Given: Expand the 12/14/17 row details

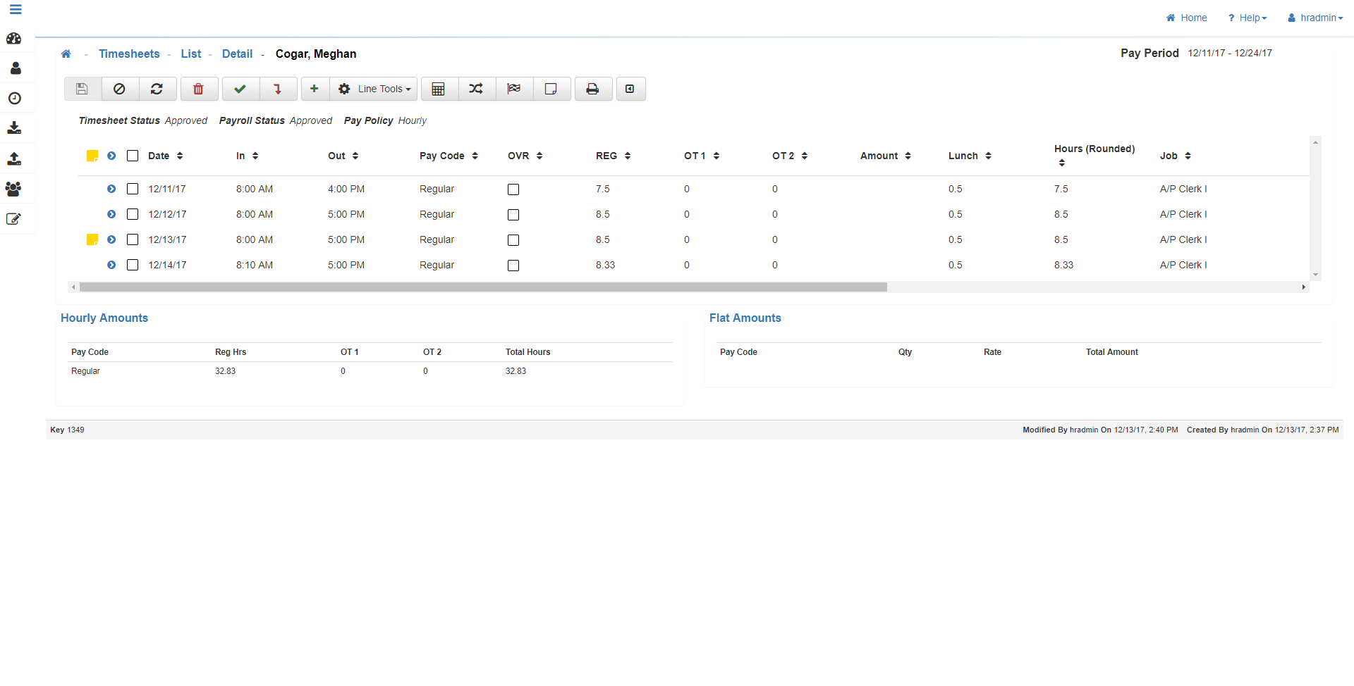Looking at the screenshot, I should (x=111, y=265).
